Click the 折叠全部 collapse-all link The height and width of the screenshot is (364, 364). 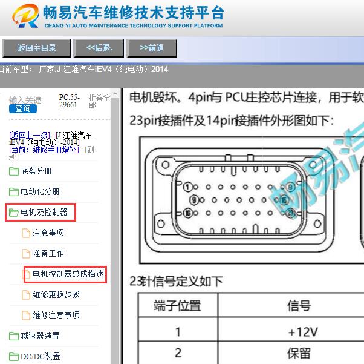[x=99, y=101]
